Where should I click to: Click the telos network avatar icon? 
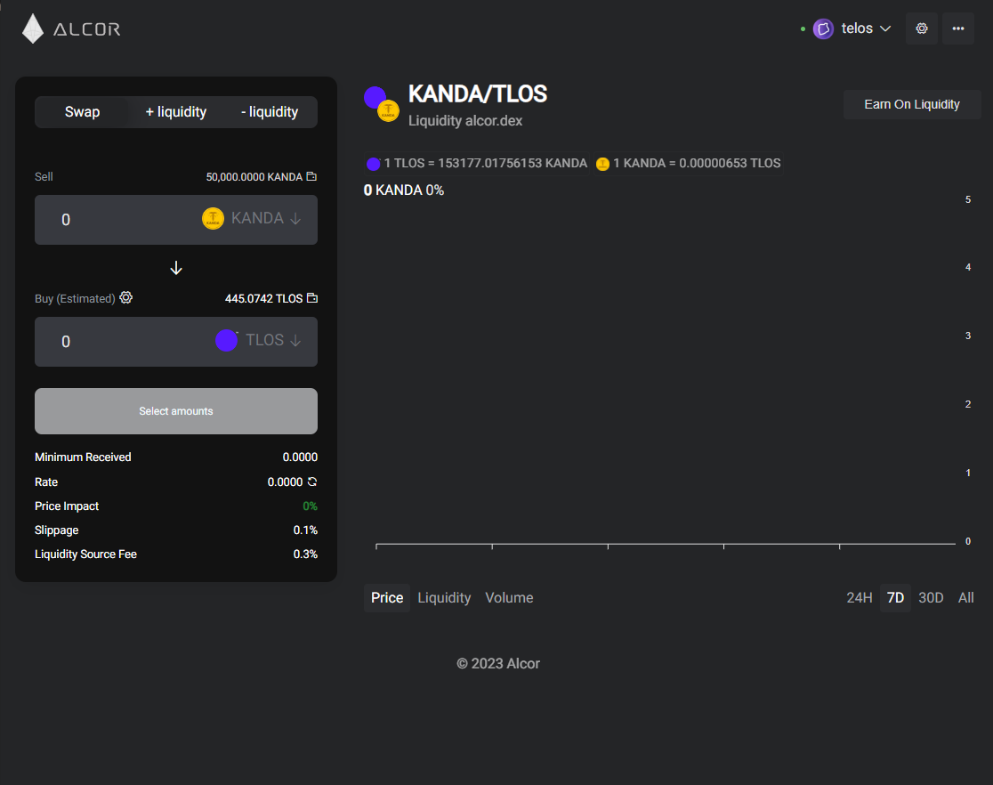823,28
